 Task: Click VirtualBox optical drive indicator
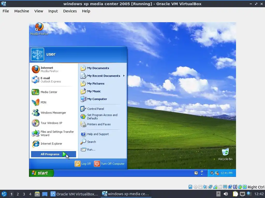[x=196, y=187]
